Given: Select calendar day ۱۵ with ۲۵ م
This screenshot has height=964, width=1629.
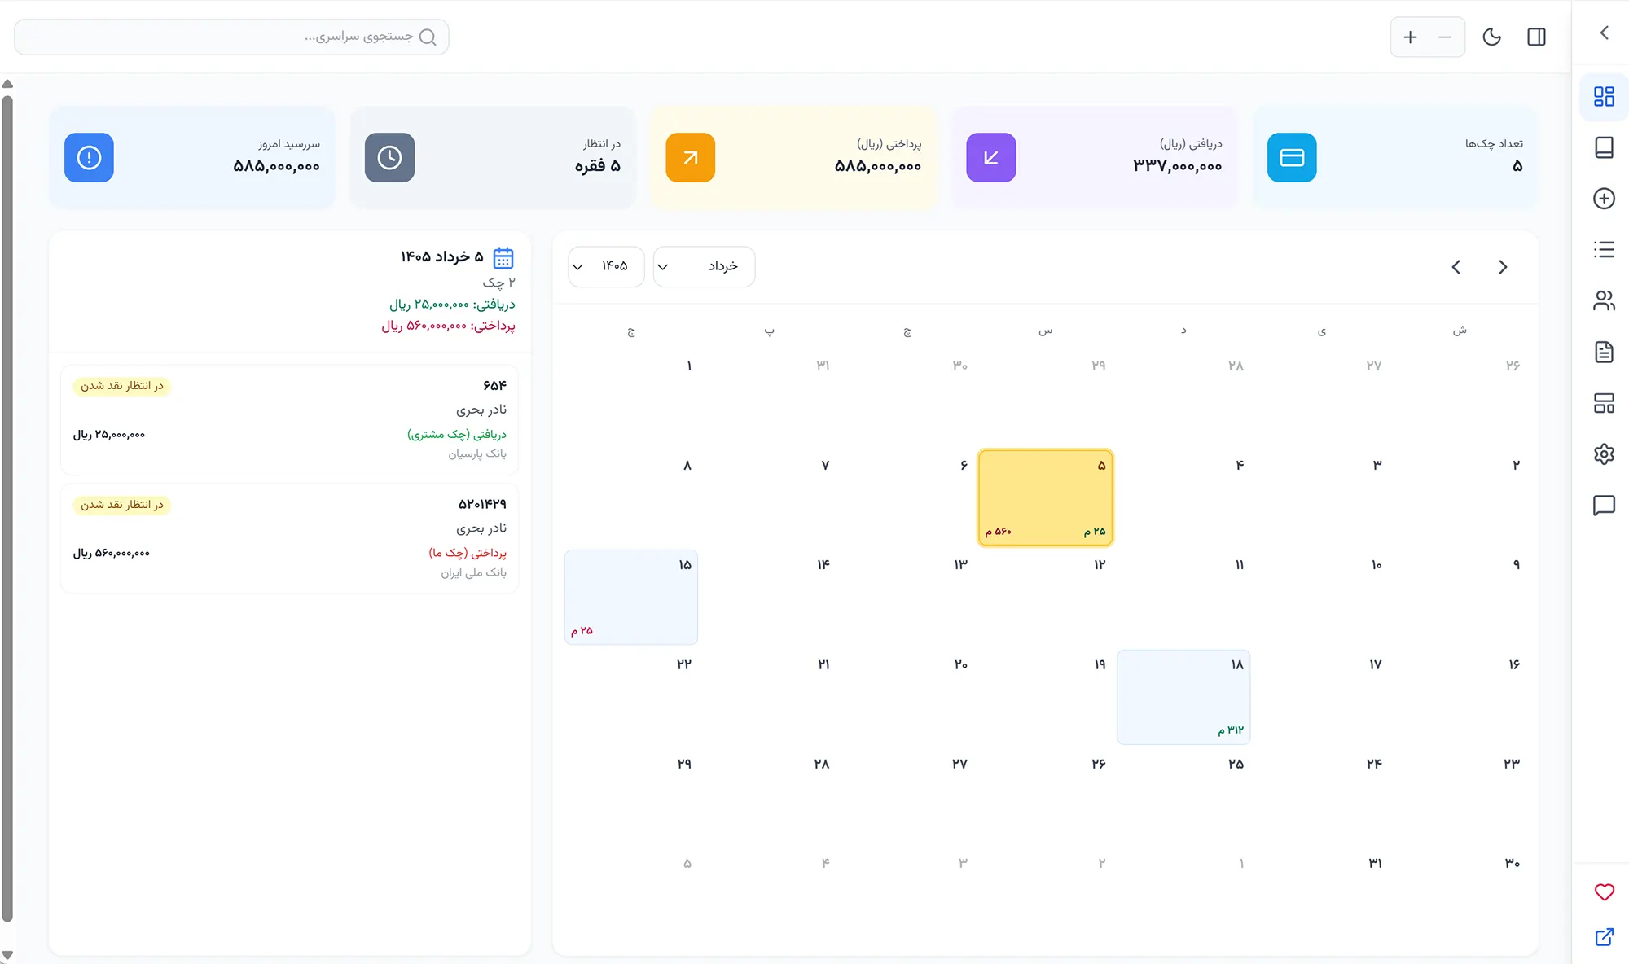Looking at the screenshot, I should point(631,597).
